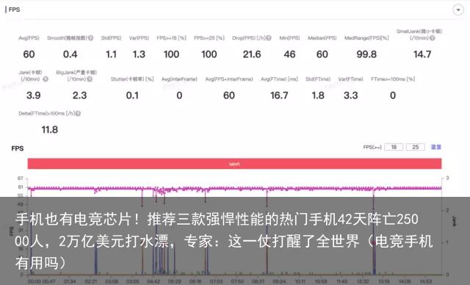470x285 pixels.
Task: Click info icon beside Delta(FTime)>100ms
Action: [78, 114]
